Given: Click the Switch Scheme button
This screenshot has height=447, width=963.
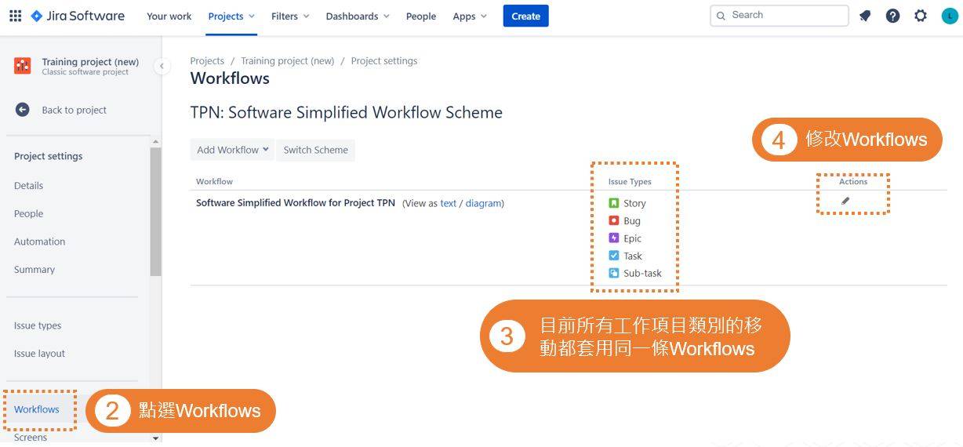Looking at the screenshot, I should (x=316, y=150).
